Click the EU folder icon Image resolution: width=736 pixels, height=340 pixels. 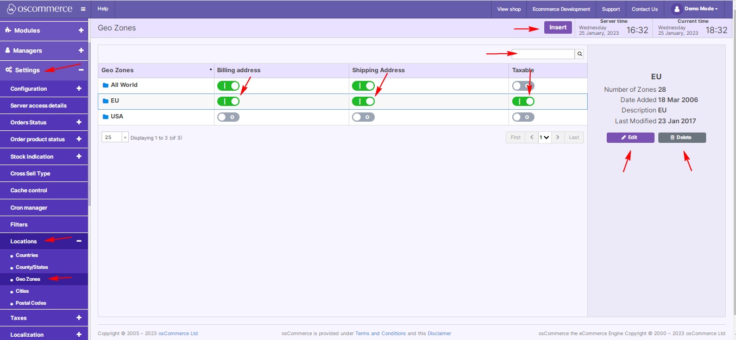coord(105,101)
